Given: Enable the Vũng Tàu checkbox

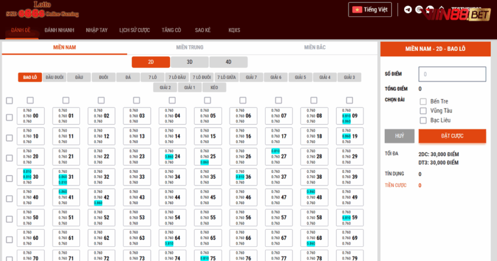Looking at the screenshot, I should coord(423,111).
